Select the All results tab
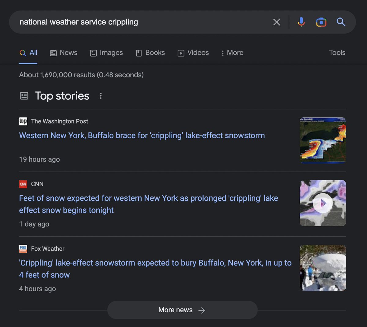 [x=28, y=53]
